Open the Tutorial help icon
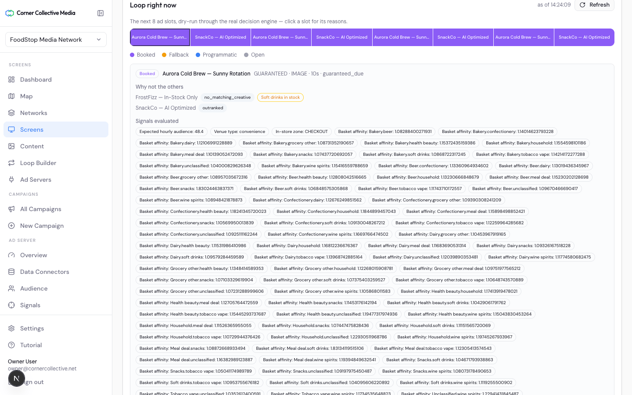Image resolution: width=632 pixels, height=395 pixels. point(11,345)
